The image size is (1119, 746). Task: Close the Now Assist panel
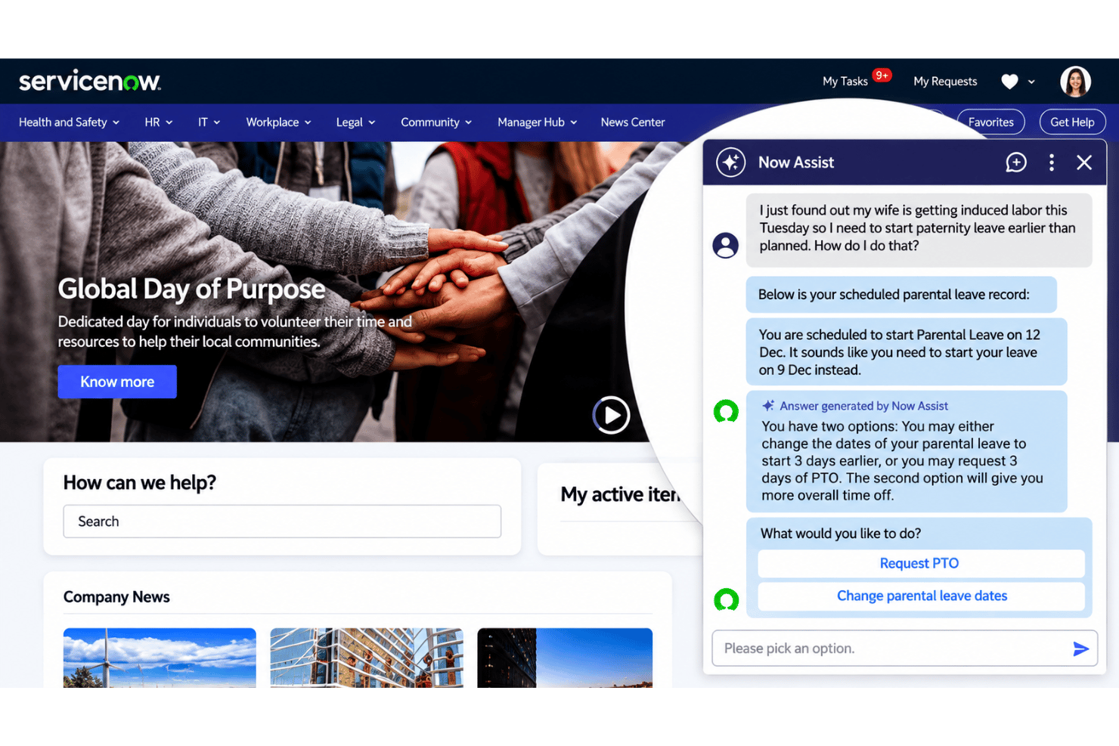pyautogui.click(x=1083, y=163)
